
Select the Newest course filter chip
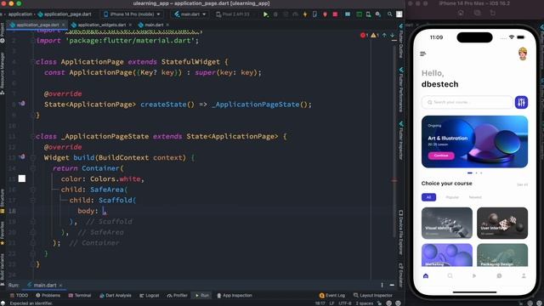[475, 197]
